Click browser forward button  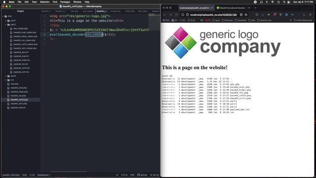(170, 15)
